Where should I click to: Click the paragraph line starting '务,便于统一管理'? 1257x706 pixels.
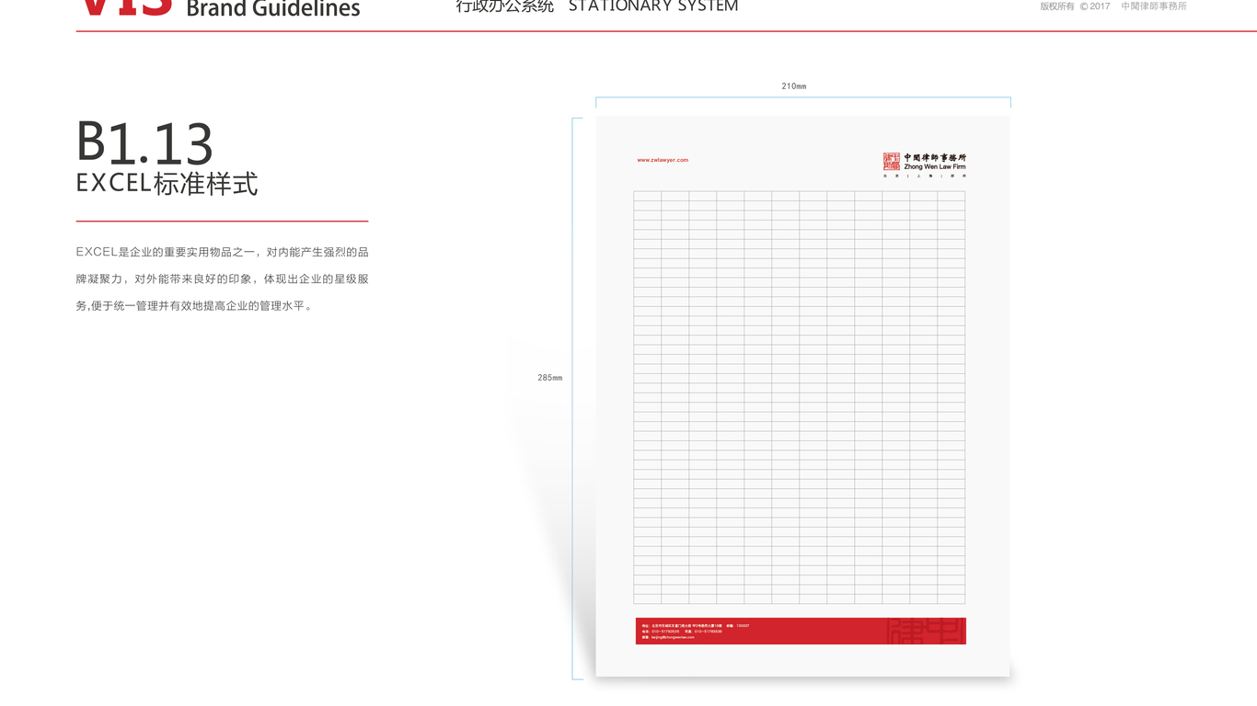coord(195,305)
